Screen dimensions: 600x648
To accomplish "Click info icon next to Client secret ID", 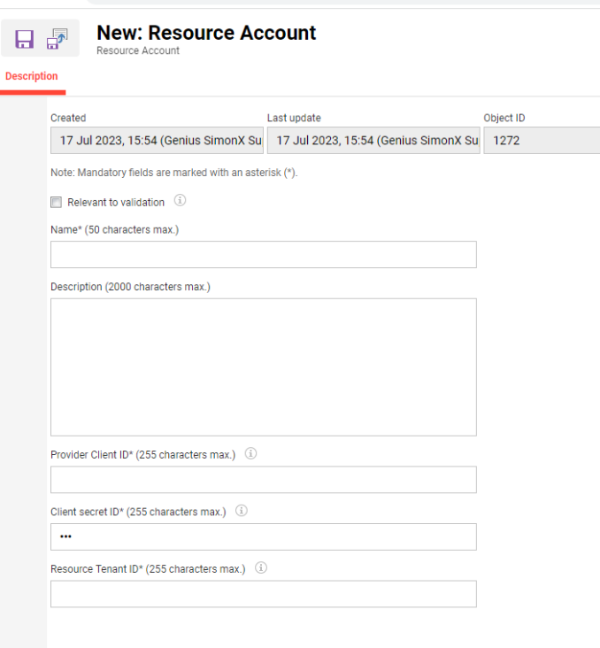I will coord(241,511).
